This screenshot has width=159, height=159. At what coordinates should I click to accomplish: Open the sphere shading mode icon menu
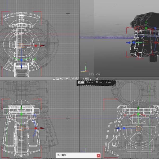point(77,79)
